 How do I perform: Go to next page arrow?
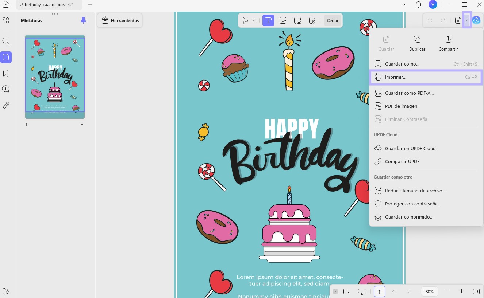click(409, 291)
